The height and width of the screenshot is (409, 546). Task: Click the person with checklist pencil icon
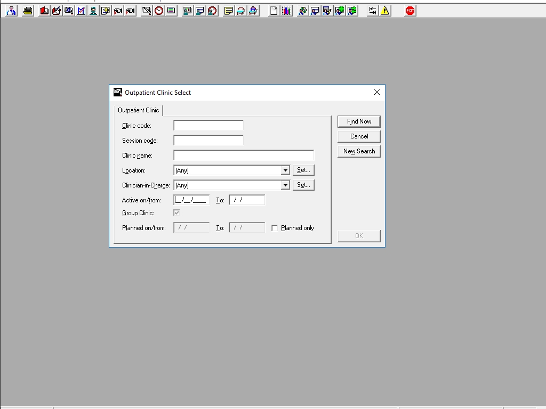pos(327,11)
